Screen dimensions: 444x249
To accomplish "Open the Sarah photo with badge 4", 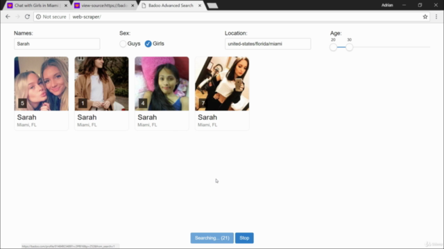I will [x=162, y=84].
